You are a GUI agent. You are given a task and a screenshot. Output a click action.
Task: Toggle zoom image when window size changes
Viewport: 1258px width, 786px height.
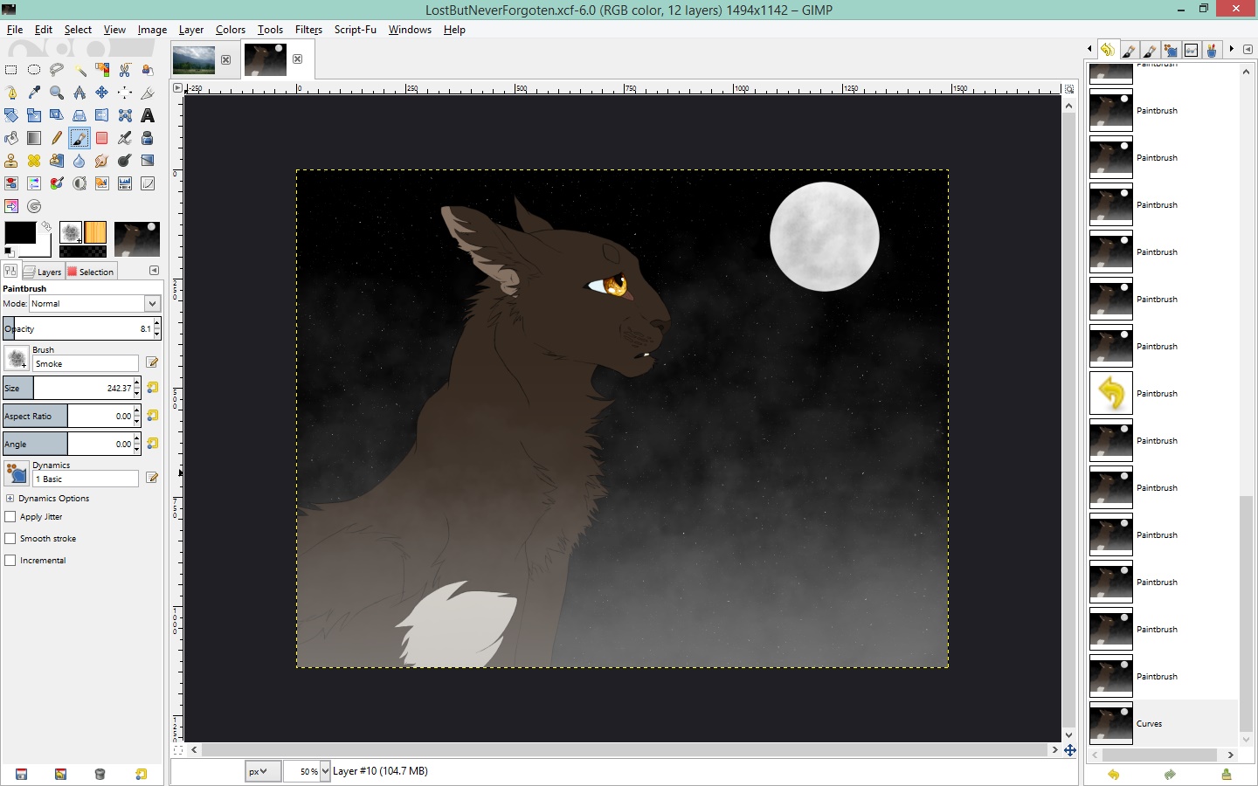(1068, 89)
